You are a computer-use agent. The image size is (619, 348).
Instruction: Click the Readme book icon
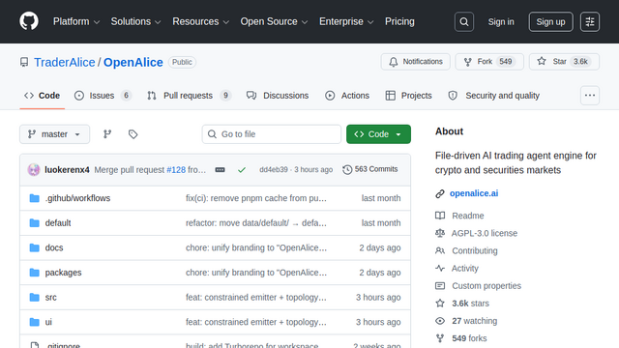tap(440, 216)
